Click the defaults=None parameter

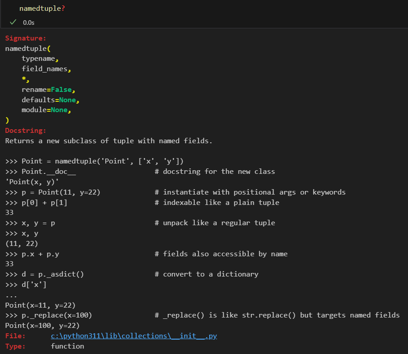[50, 100]
